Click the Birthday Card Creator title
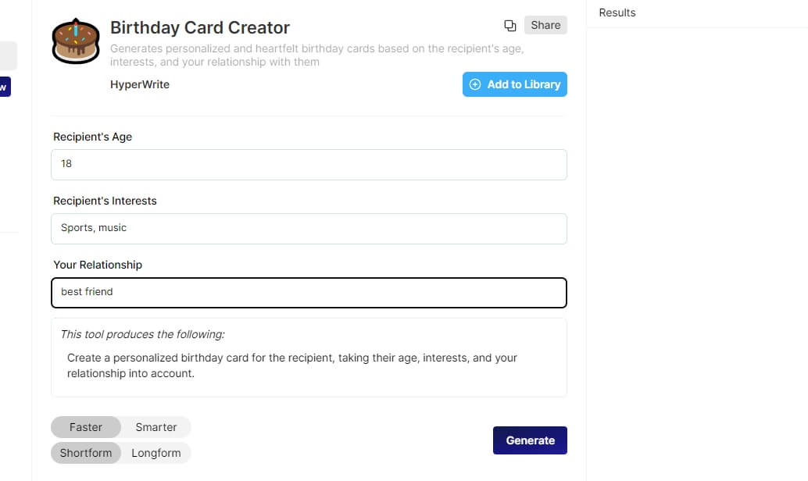This screenshot has width=808, height=481. tap(200, 27)
